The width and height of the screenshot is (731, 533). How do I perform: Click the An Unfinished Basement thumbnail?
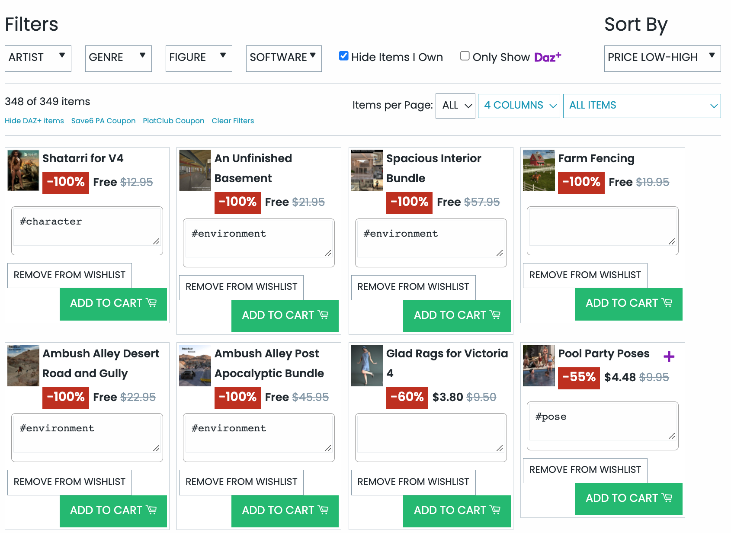pyautogui.click(x=195, y=170)
